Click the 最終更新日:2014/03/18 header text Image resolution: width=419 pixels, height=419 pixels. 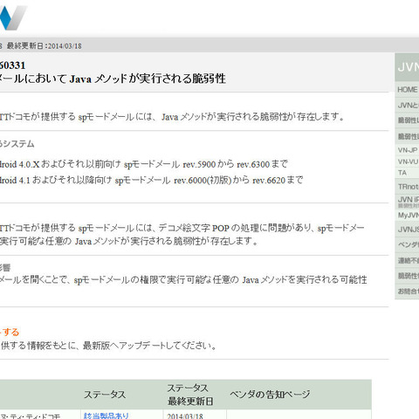point(45,46)
